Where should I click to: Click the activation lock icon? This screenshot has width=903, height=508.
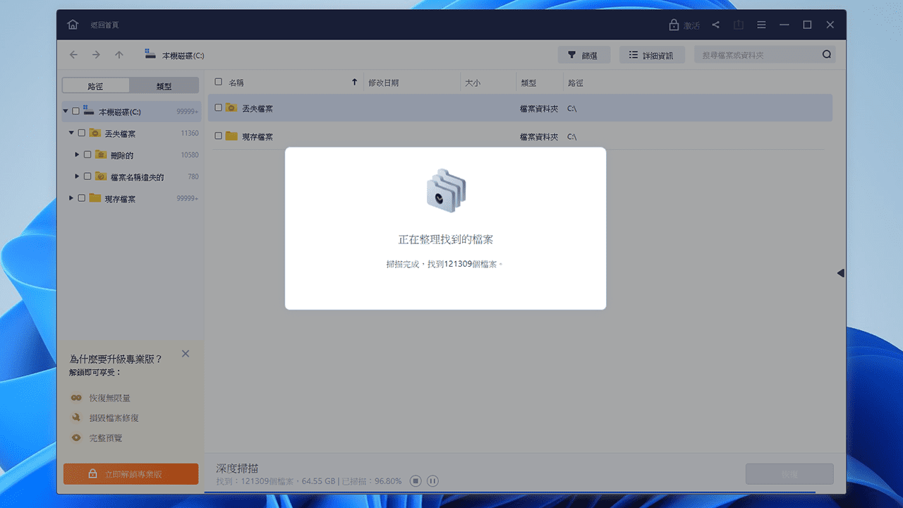[674, 24]
